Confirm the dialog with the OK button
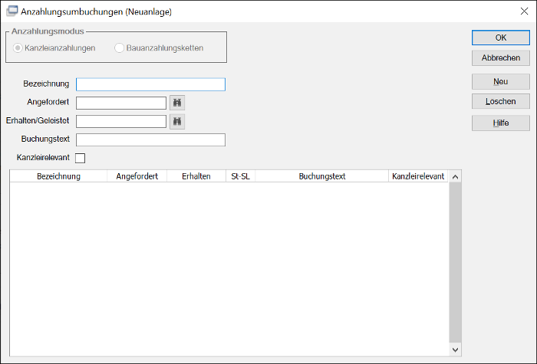This screenshot has height=364, width=537. pyautogui.click(x=501, y=38)
